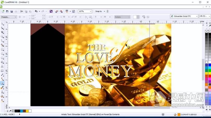Click the vertical scrollbar of drawing window
This screenshot has width=211, height=118.
click(x=203, y=70)
